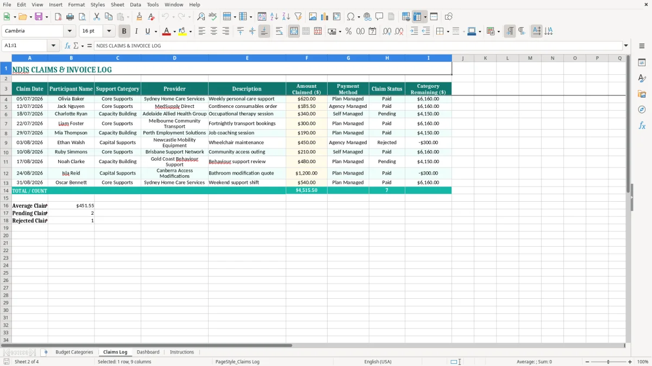Toggle Merge and Center Cells
This screenshot has width=652, height=366.
tap(294, 31)
